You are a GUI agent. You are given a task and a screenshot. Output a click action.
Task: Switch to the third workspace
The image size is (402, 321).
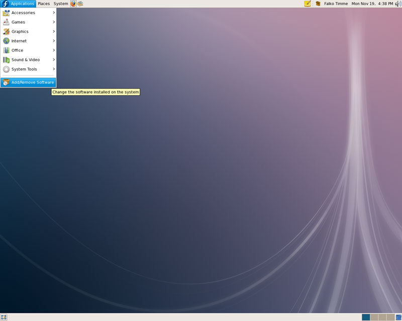click(x=382, y=317)
